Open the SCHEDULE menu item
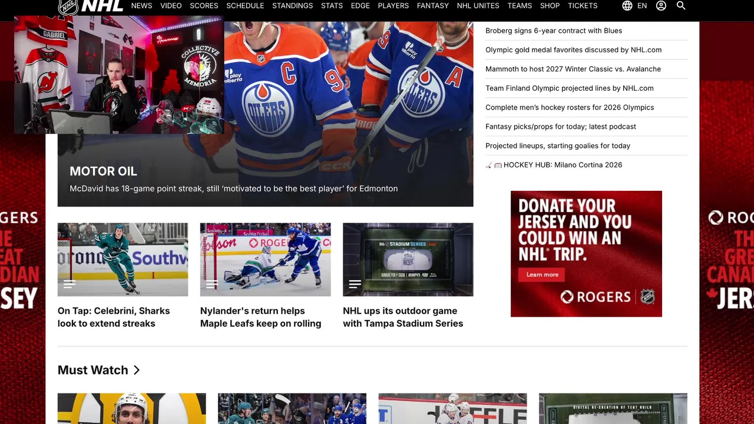 pos(245,6)
